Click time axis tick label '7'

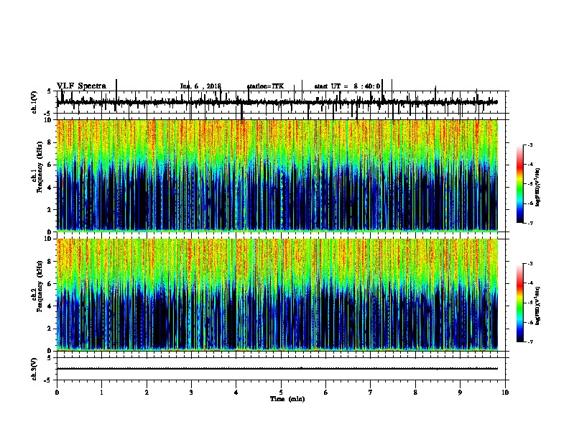pyautogui.click(x=371, y=393)
